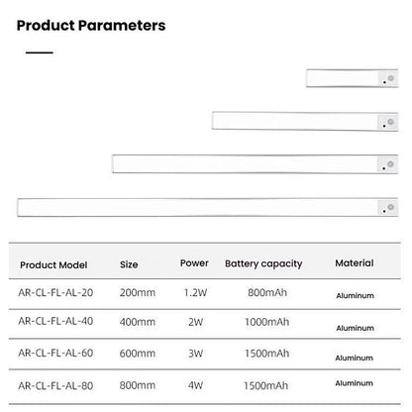This screenshot has height=412, width=412.
Task: Select the 600mm light bar image
Action: [x=256, y=163]
